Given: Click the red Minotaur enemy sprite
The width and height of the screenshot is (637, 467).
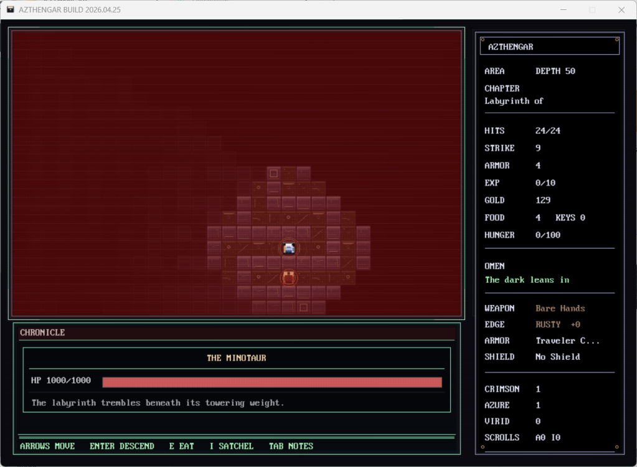Looking at the screenshot, I should coord(288,277).
